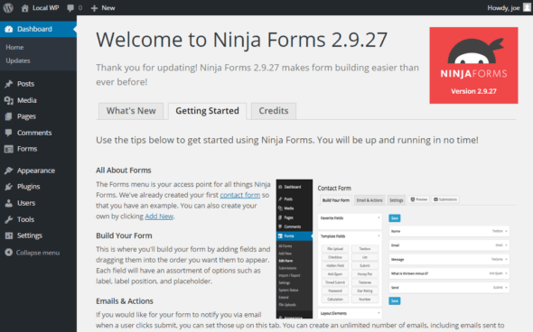
Task: Click the Comments speech bubble sidebar icon
Action: (x=9, y=133)
